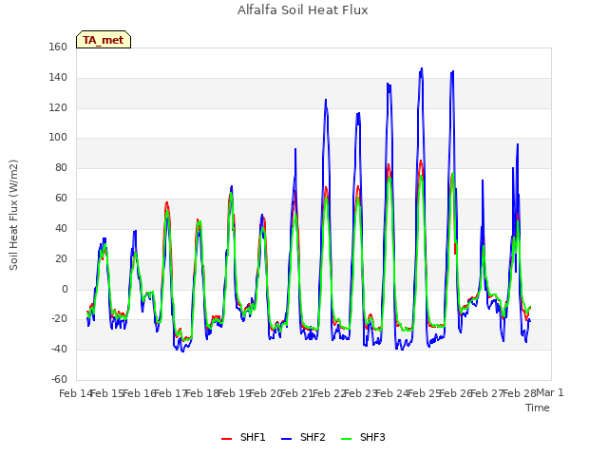Click the red SHF1 peak on Feb 17
608x456 pixels.
pos(167,202)
